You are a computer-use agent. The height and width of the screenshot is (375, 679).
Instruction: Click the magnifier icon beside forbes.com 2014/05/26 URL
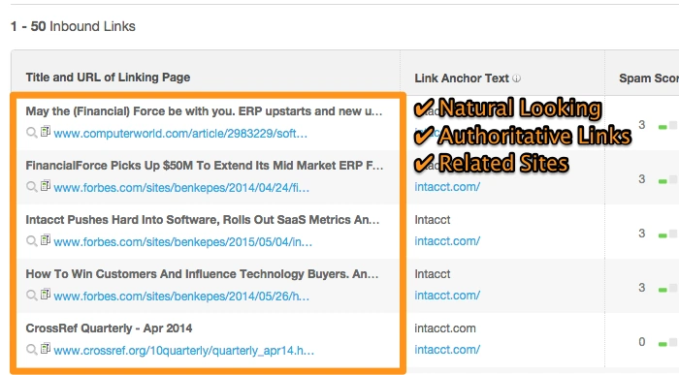point(31,296)
